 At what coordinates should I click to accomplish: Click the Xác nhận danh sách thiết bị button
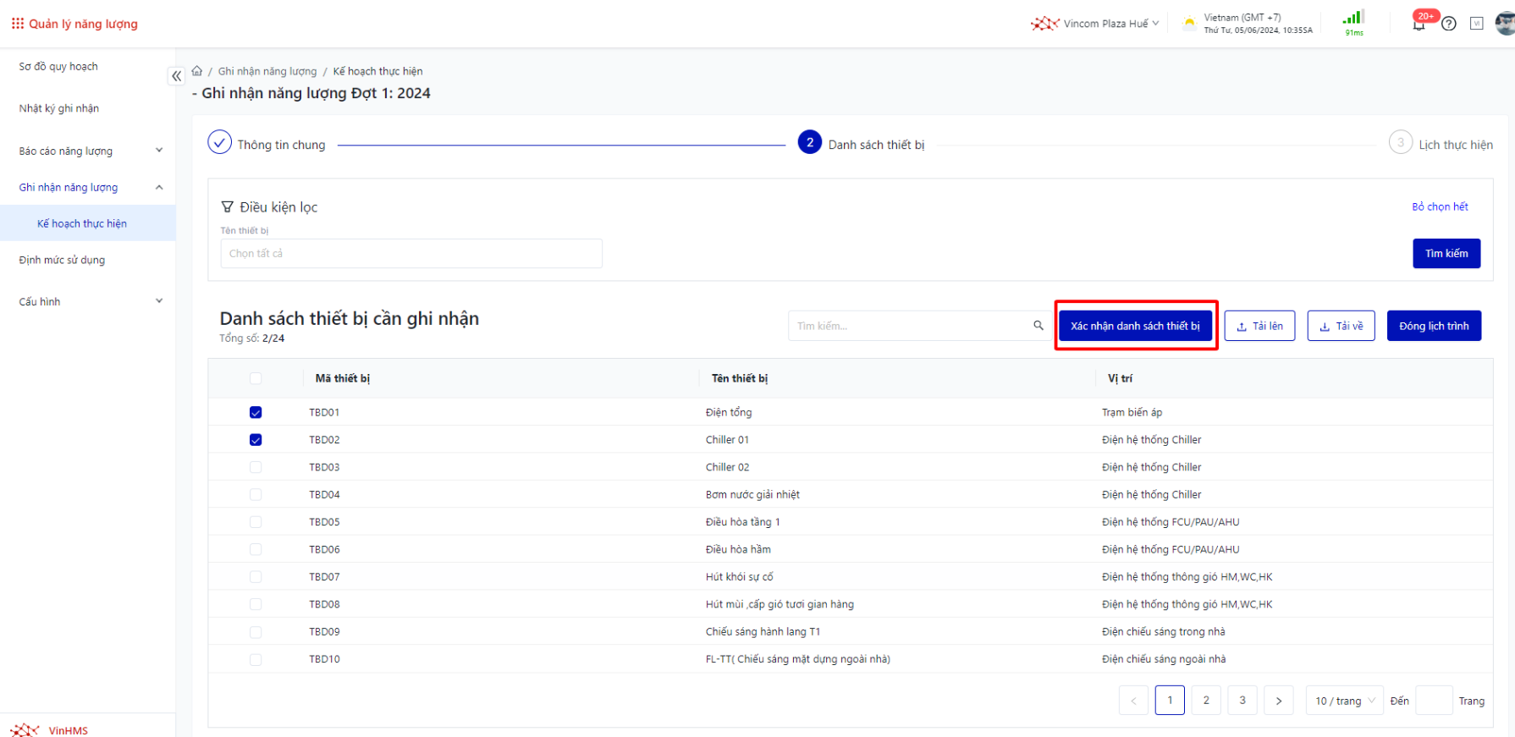1135,326
